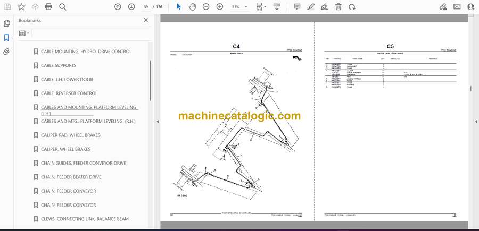
Task: Open bookmark CHAIN, FEEDER BEATER DRIVE
Action: coord(71,177)
